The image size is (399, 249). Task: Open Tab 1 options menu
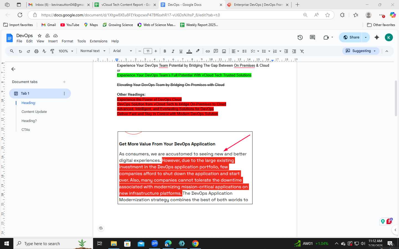coord(64,94)
